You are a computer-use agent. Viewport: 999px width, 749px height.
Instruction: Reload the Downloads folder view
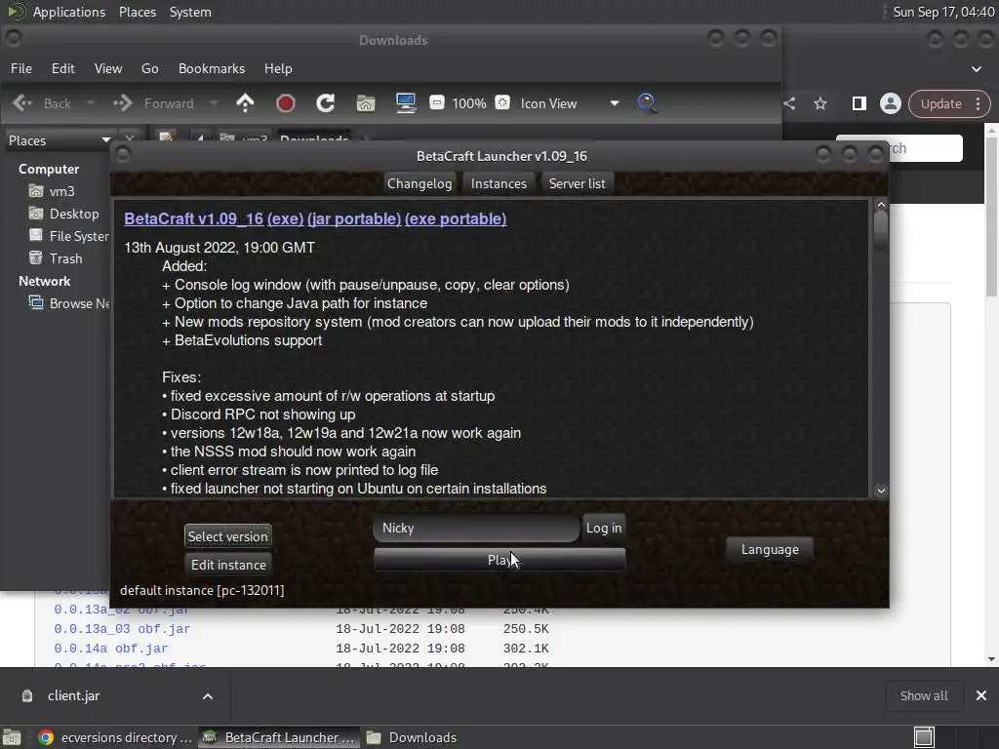point(326,103)
